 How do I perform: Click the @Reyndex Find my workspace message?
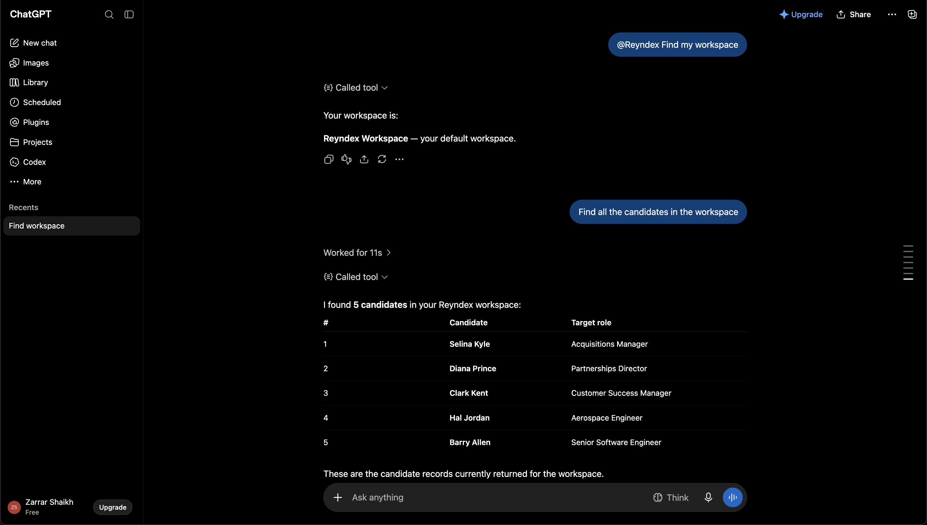[677, 45]
